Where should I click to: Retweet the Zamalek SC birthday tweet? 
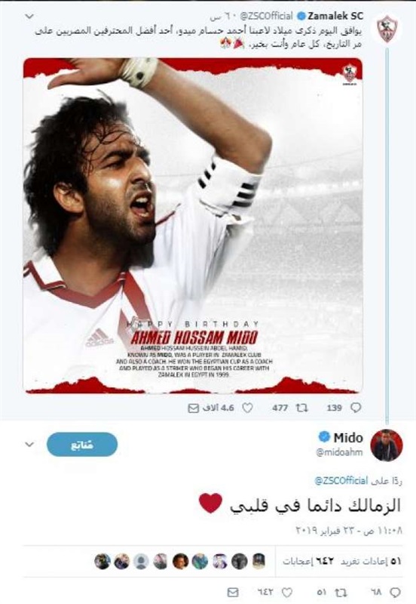pyautogui.click(x=301, y=408)
